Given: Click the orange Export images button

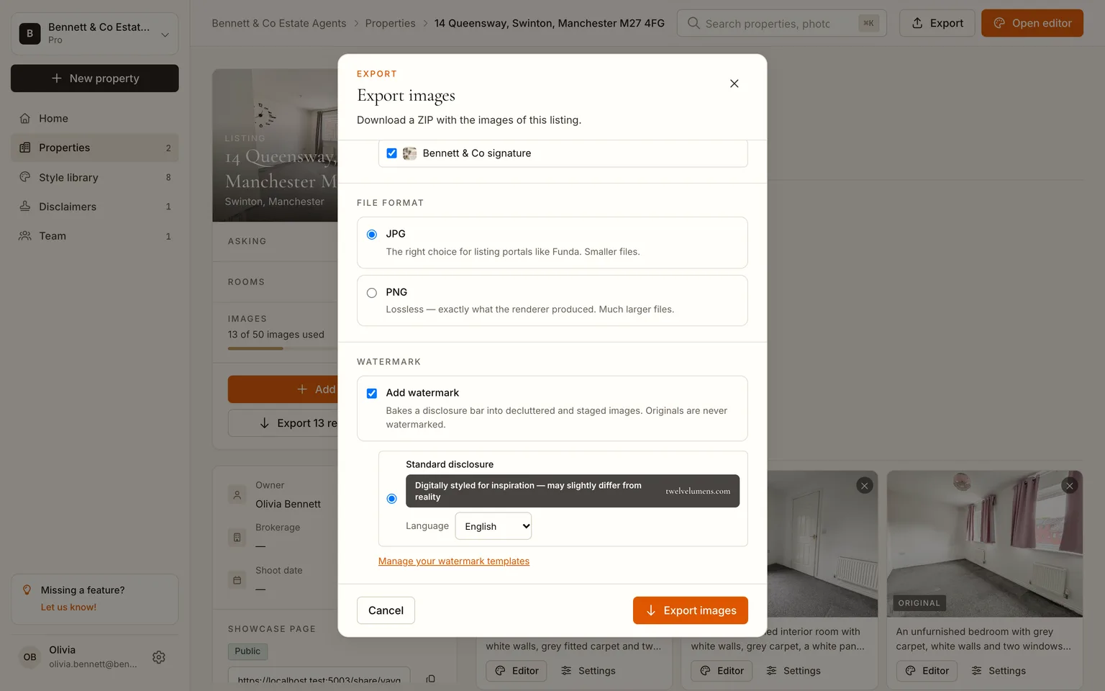Looking at the screenshot, I should click(691, 610).
